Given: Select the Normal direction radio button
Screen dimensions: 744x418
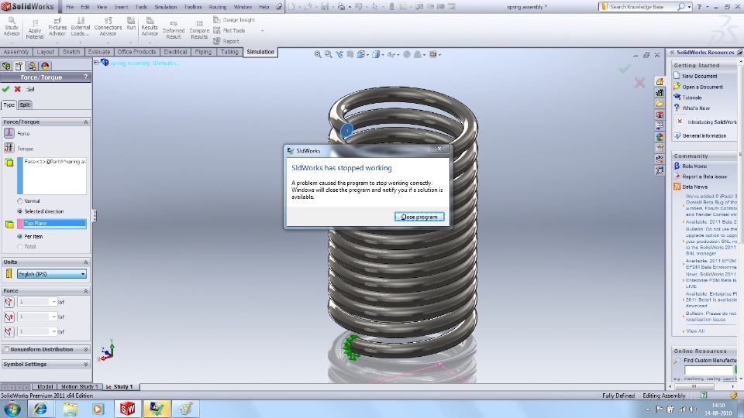Looking at the screenshot, I should [20, 201].
